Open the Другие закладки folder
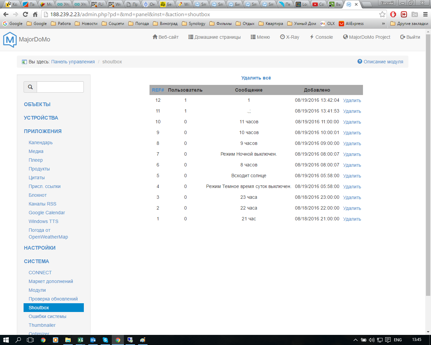 click(x=409, y=24)
